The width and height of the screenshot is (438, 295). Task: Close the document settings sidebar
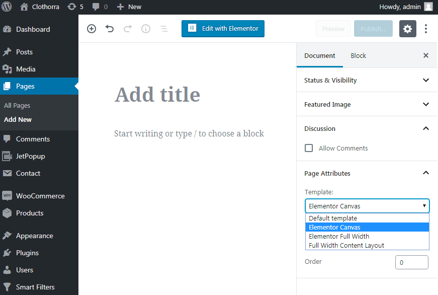coord(426,55)
